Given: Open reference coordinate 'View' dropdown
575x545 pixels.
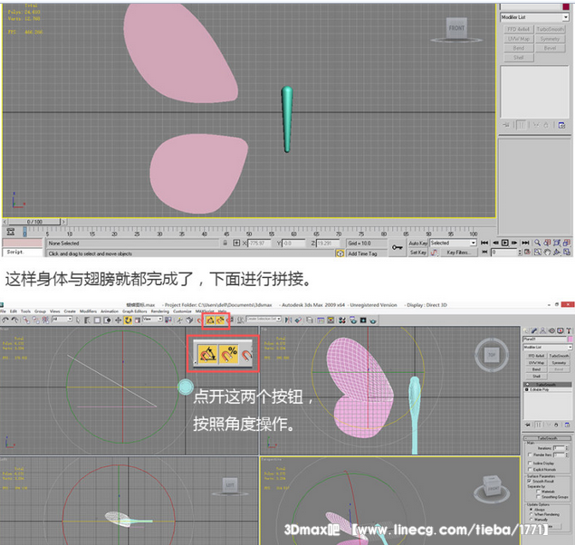Looking at the screenshot, I should click(152, 320).
